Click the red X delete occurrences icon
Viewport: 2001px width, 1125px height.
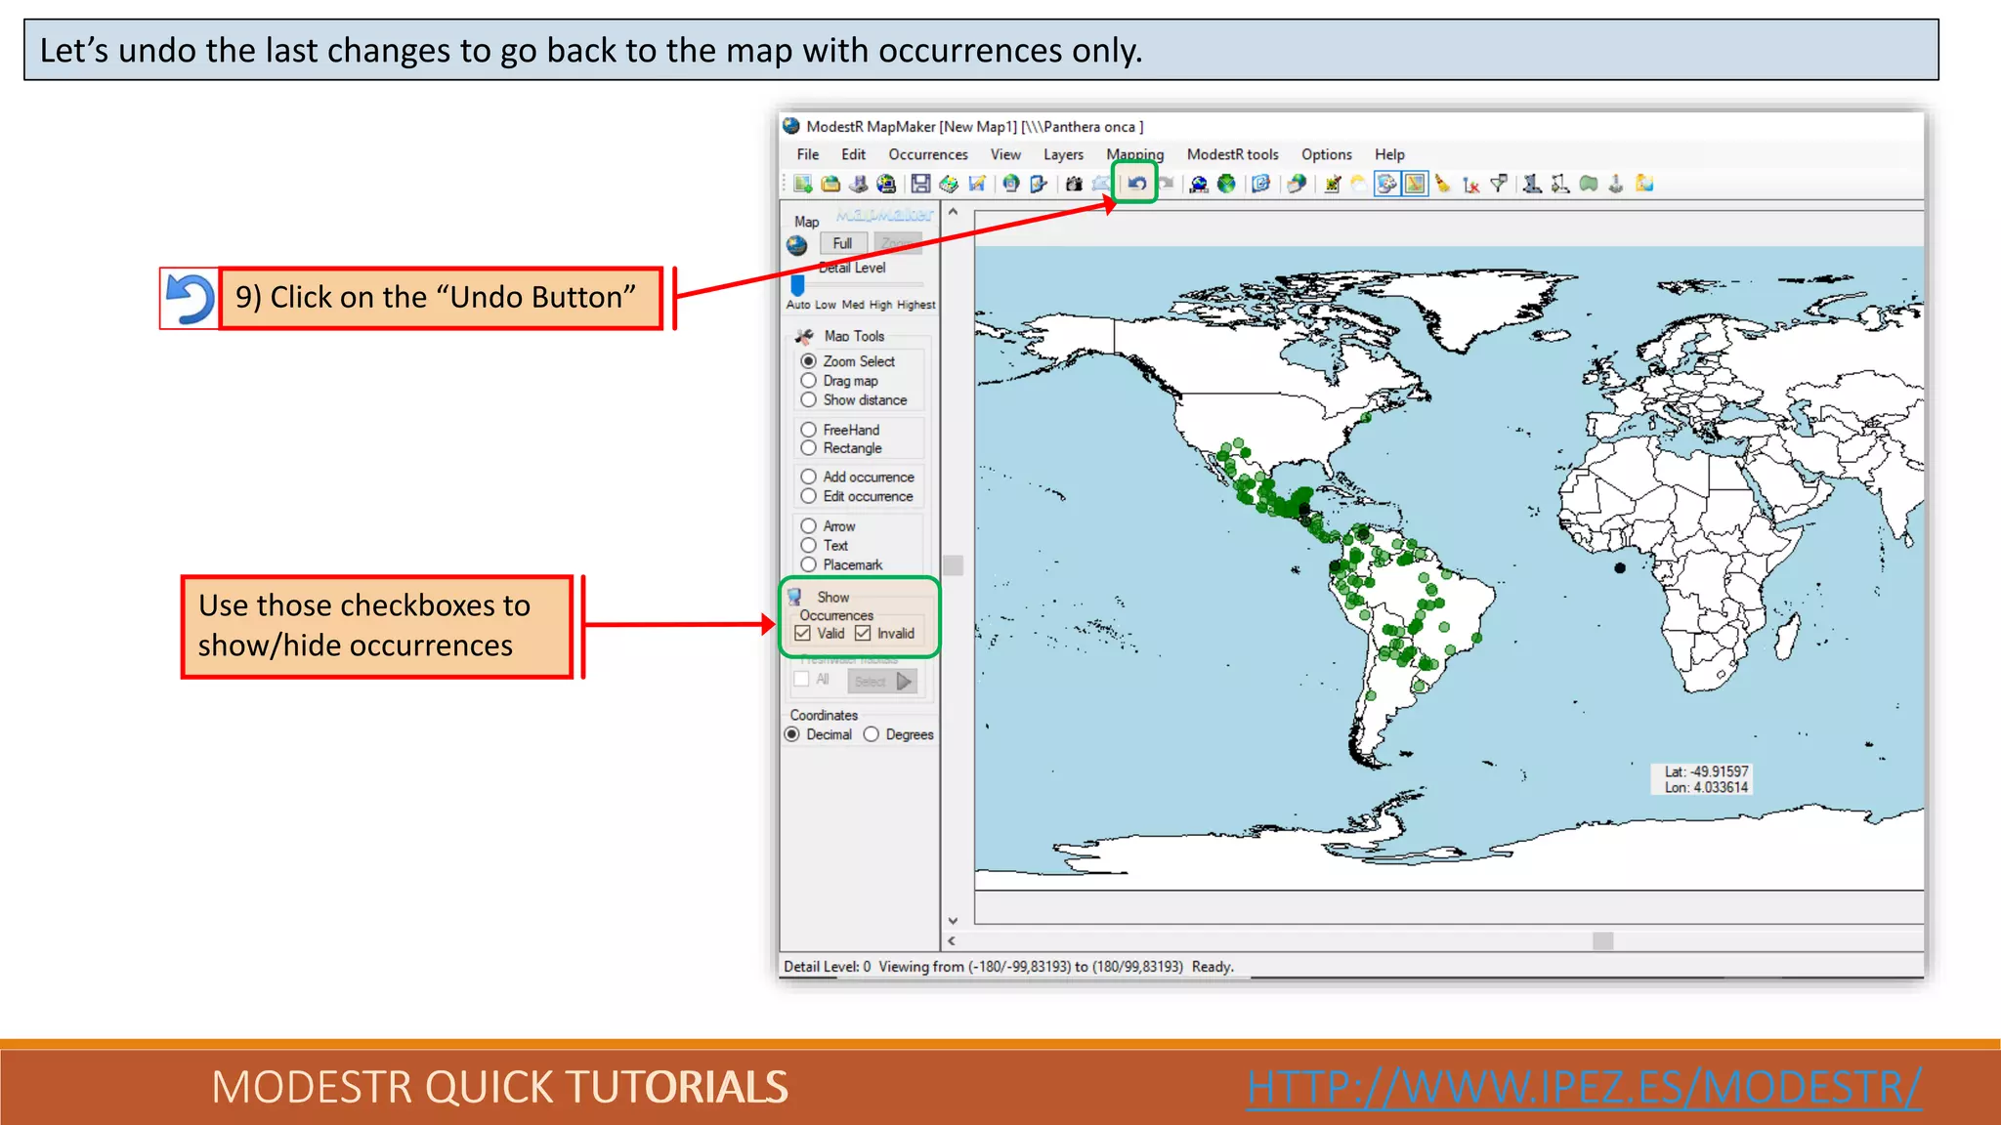(x=1470, y=184)
